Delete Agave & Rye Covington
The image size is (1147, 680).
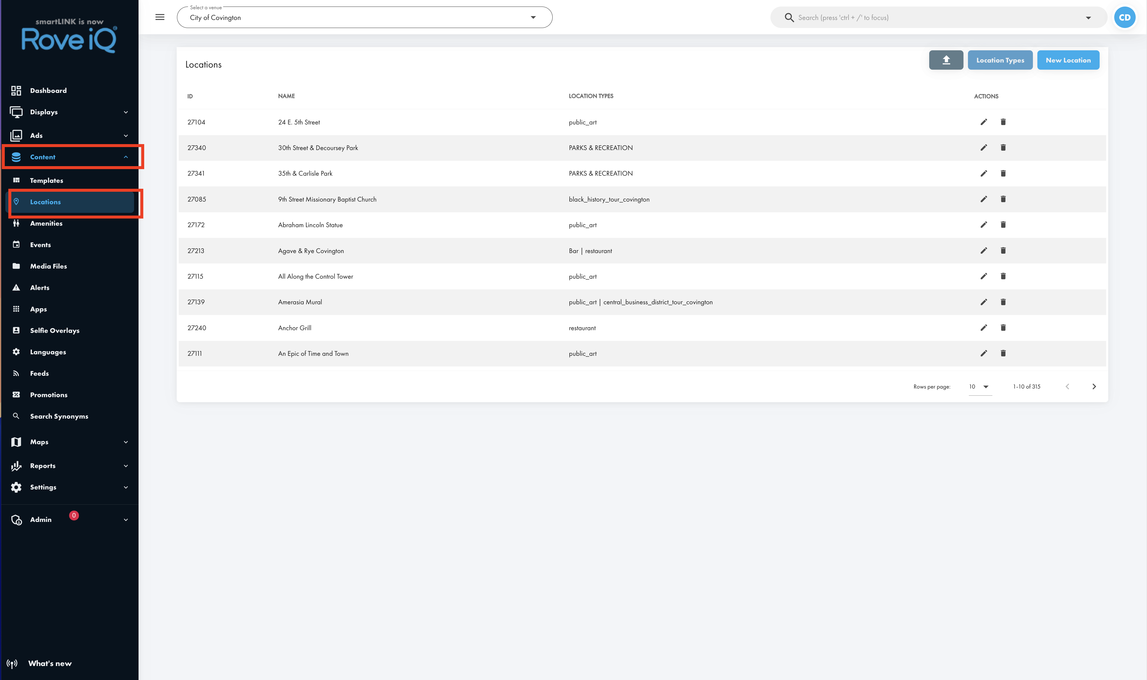pos(1003,251)
